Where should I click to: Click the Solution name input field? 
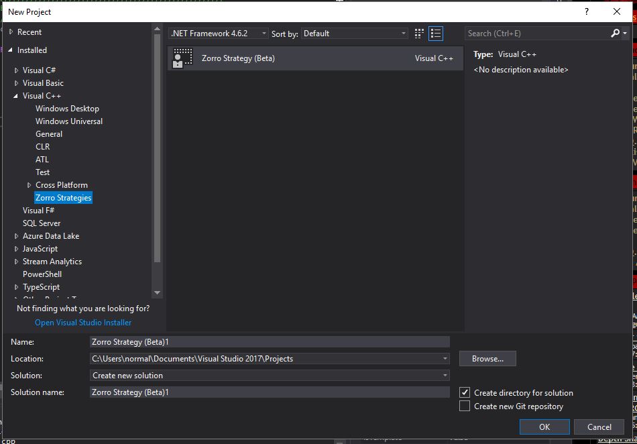click(270, 392)
